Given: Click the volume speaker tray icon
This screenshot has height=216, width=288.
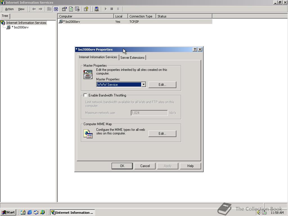Looking at the screenshot, I should 259,213.
